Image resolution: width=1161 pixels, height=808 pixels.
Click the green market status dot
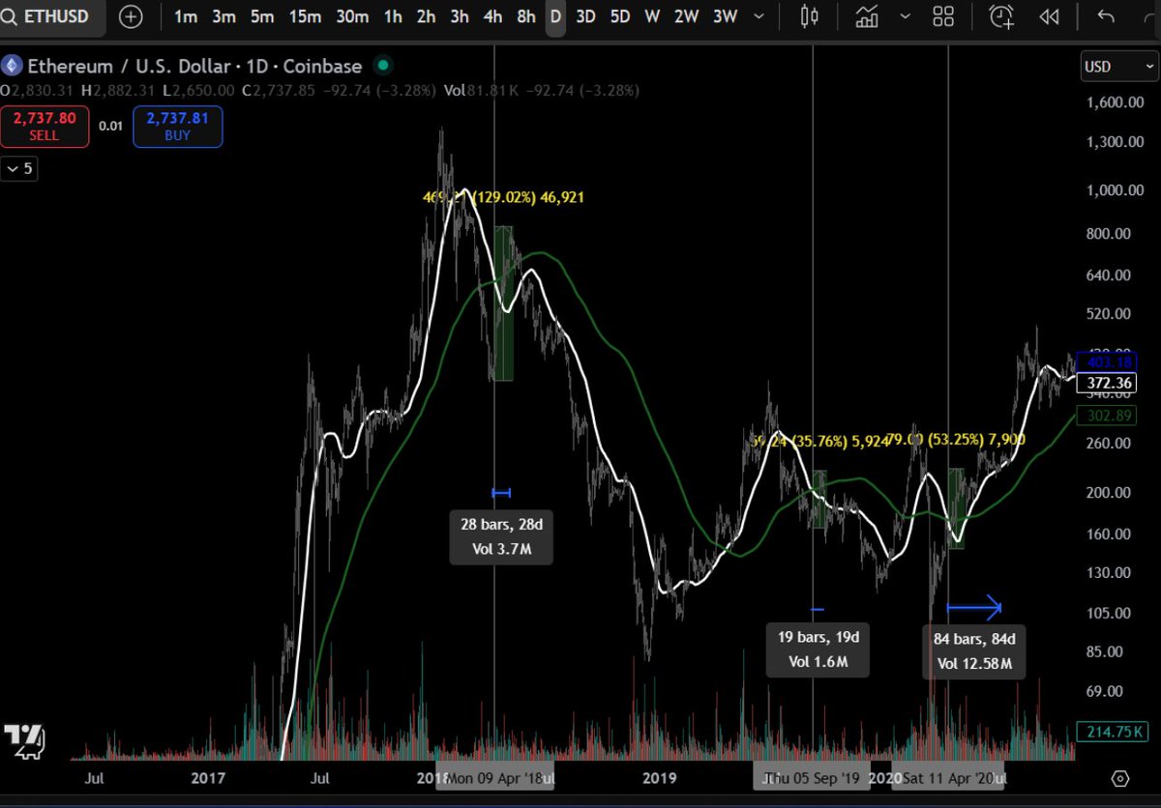(x=383, y=66)
